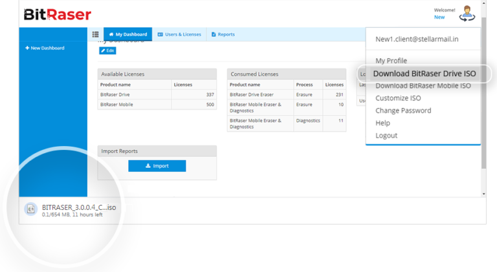The height and width of the screenshot is (272, 497).
Task: Add a New Dashboard from sidebar
Action: 45,48
